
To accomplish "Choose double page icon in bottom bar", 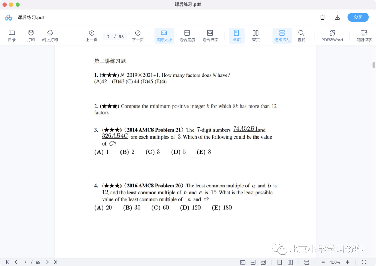I will (x=290, y=263).
